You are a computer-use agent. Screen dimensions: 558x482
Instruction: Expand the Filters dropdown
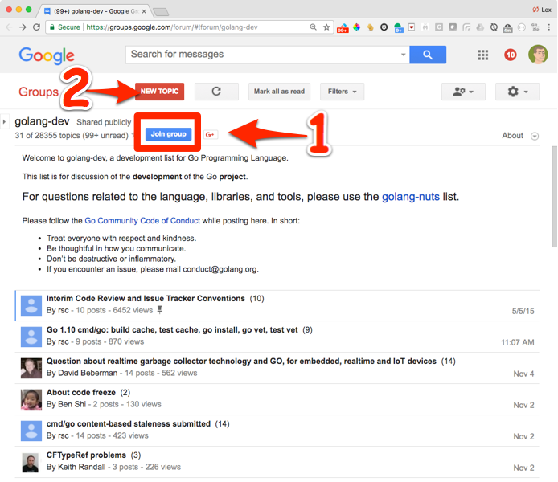[342, 92]
